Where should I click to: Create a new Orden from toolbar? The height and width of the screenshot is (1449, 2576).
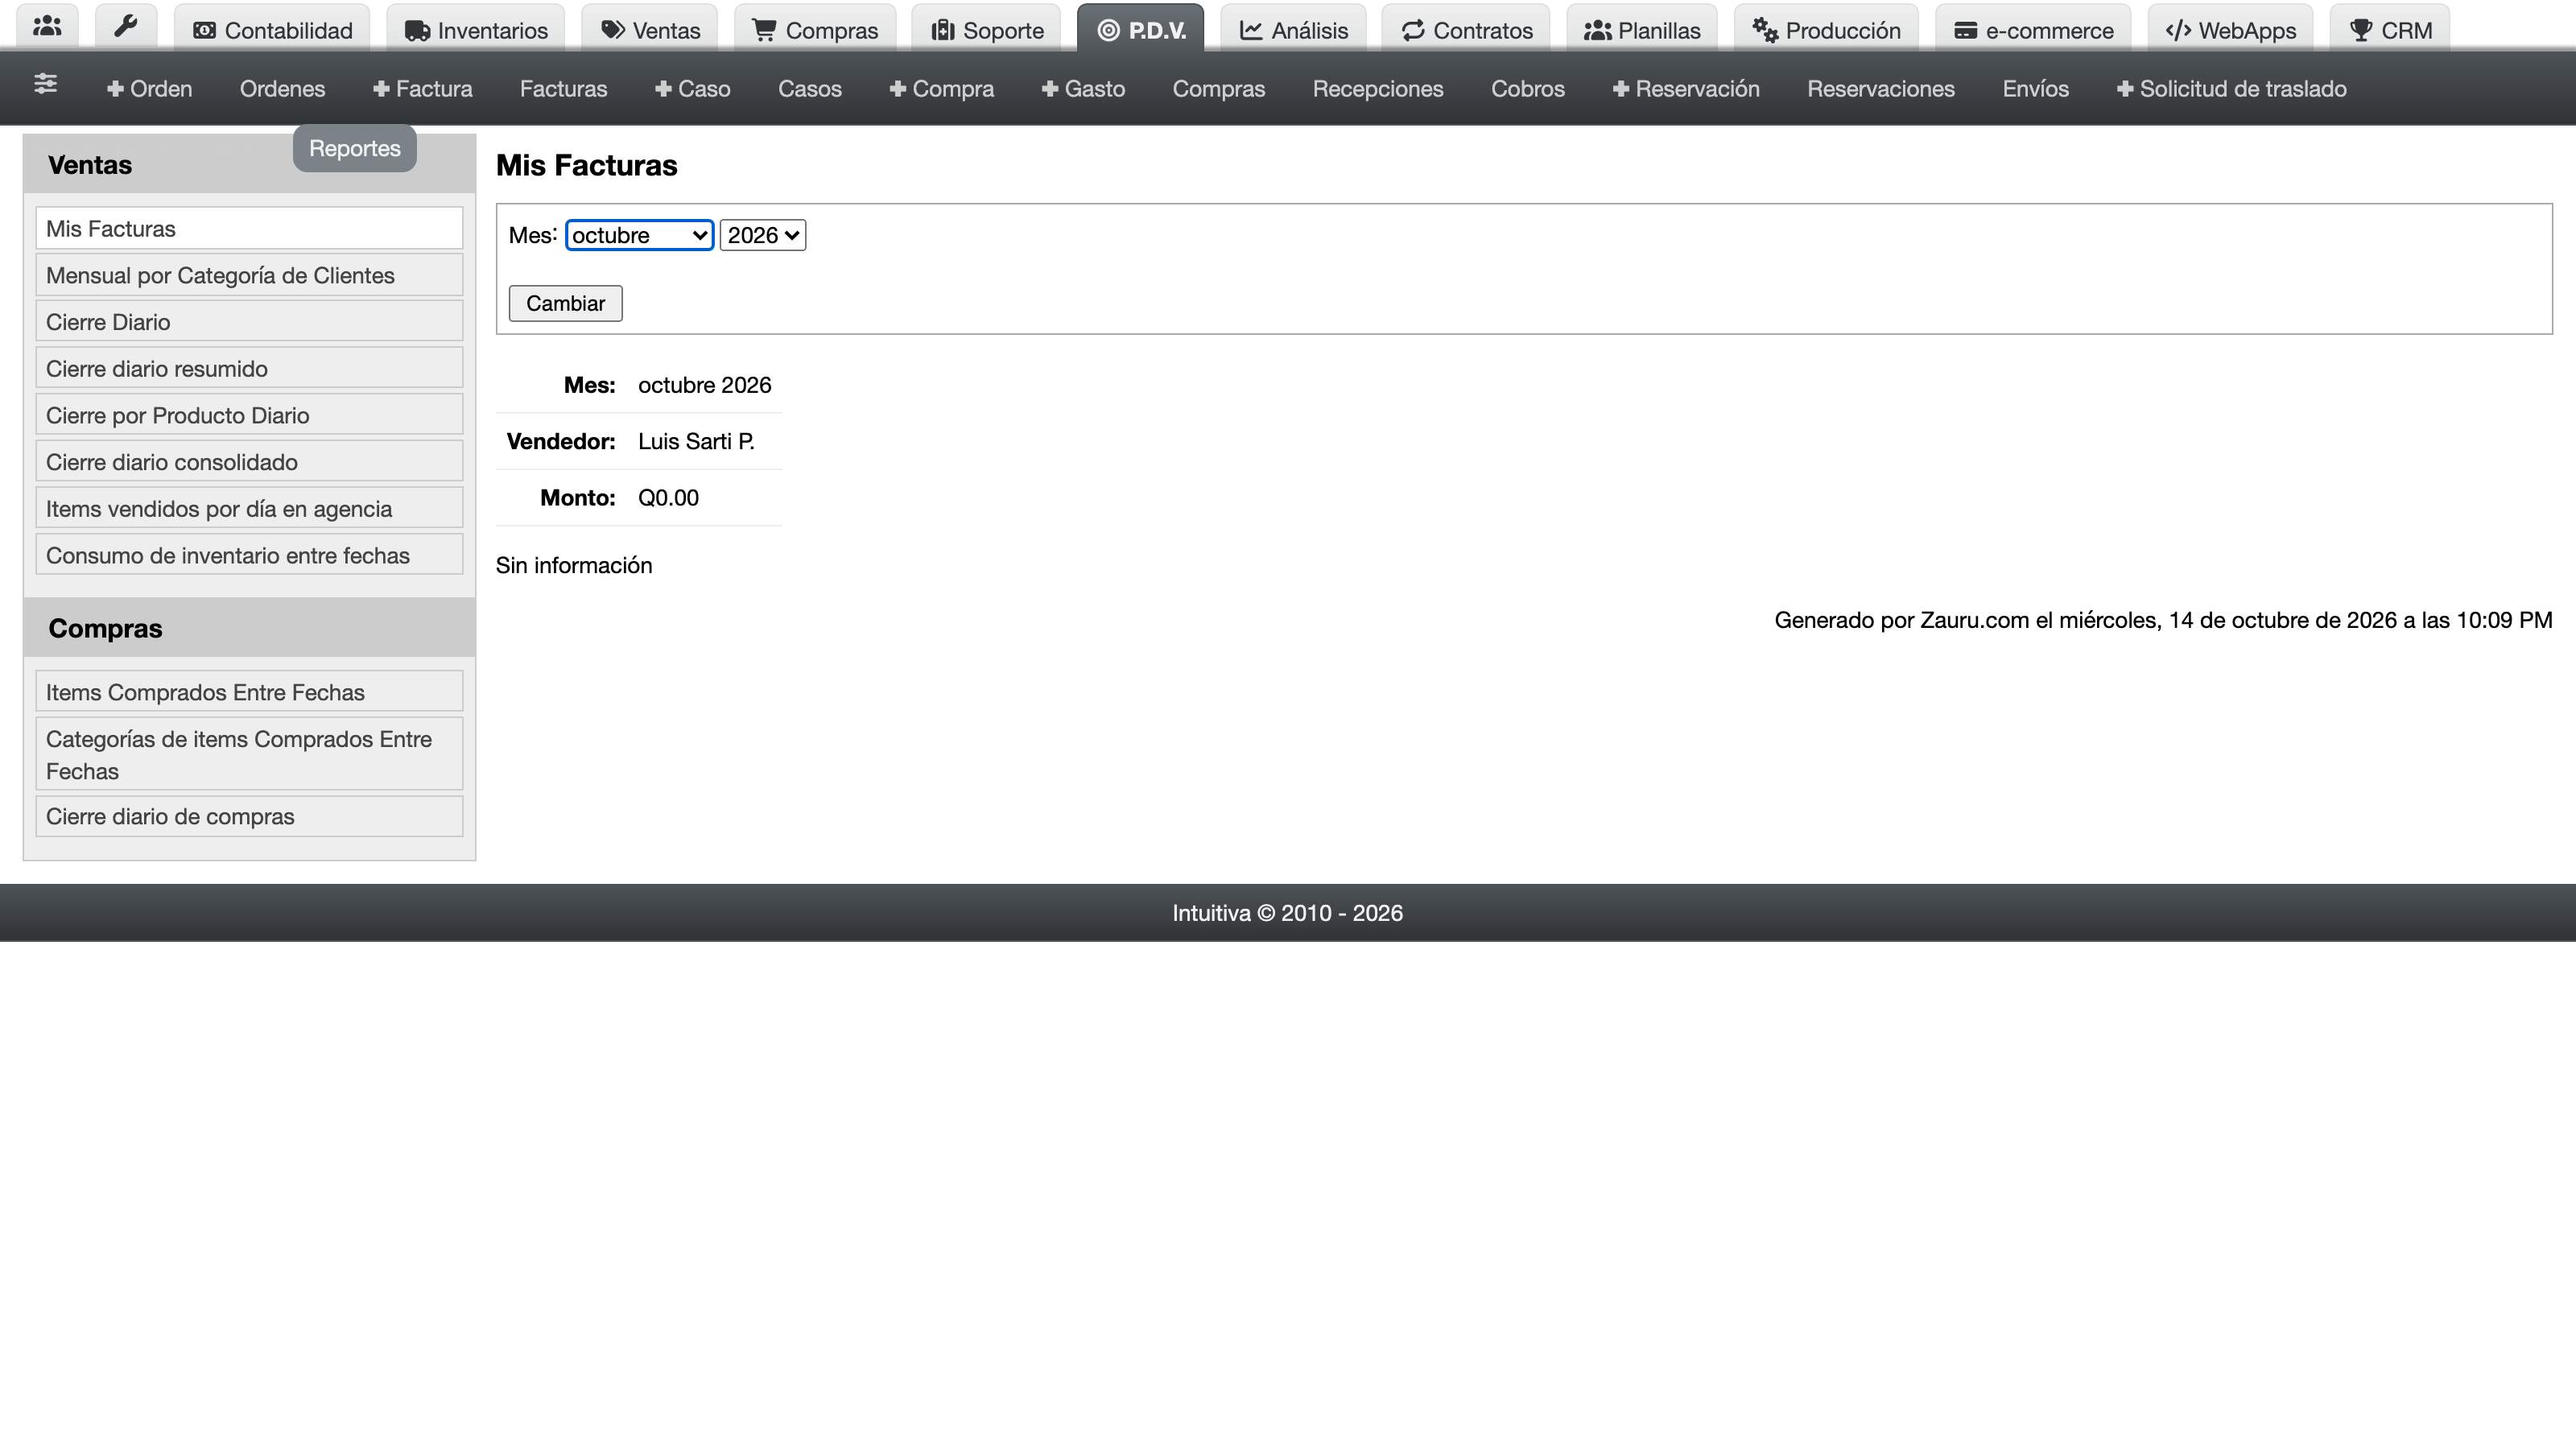coord(150,89)
